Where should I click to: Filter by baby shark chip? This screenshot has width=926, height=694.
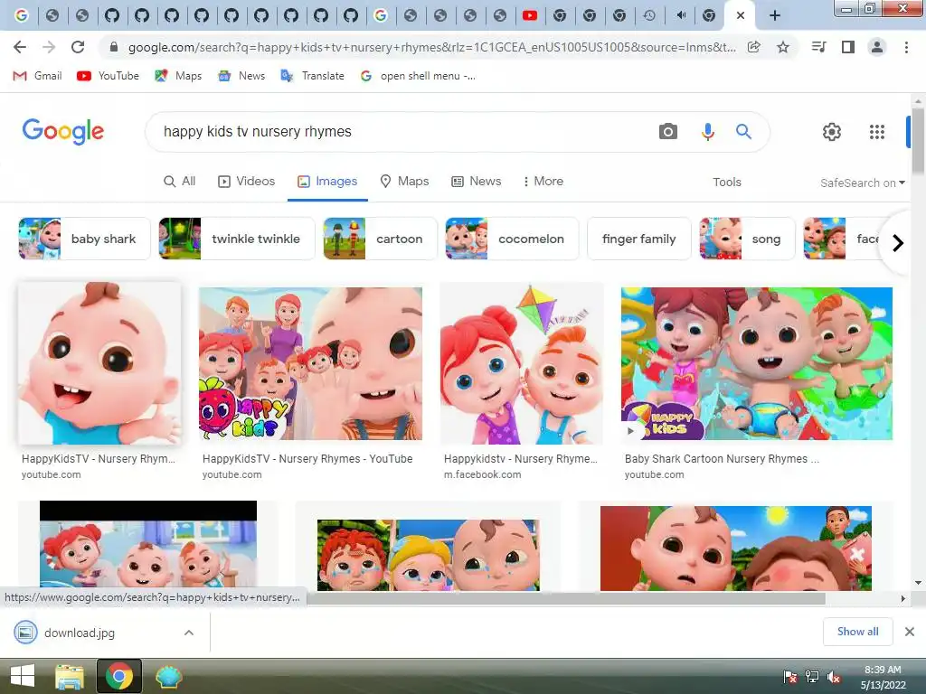point(84,239)
